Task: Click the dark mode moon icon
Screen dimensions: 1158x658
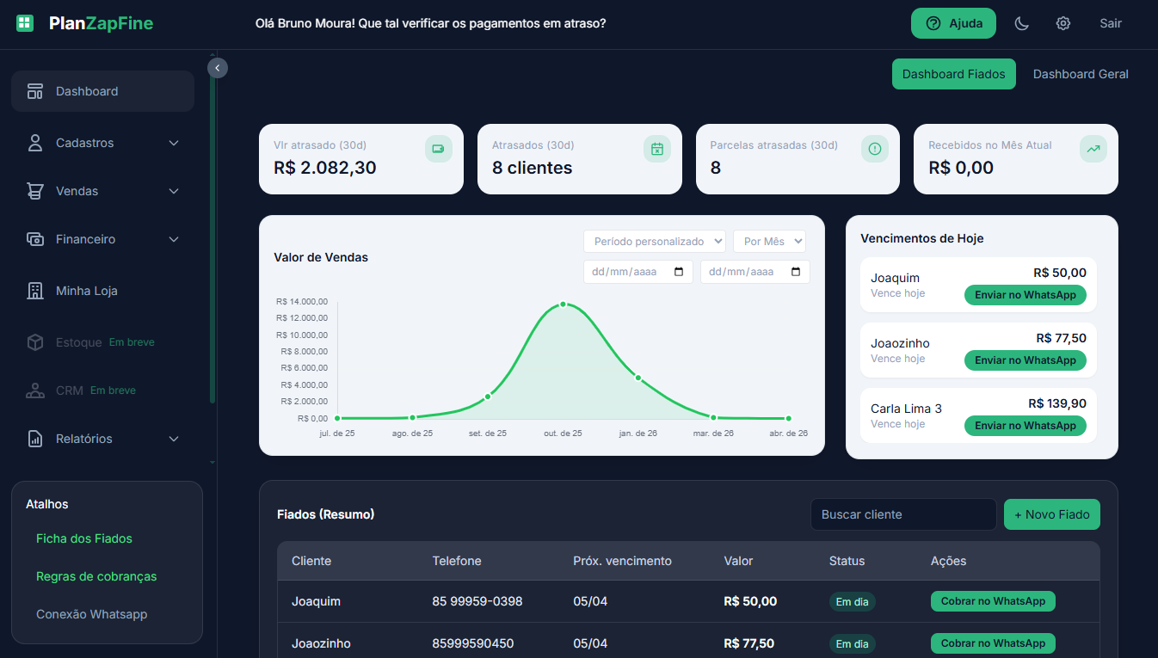Action: pos(1021,23)
